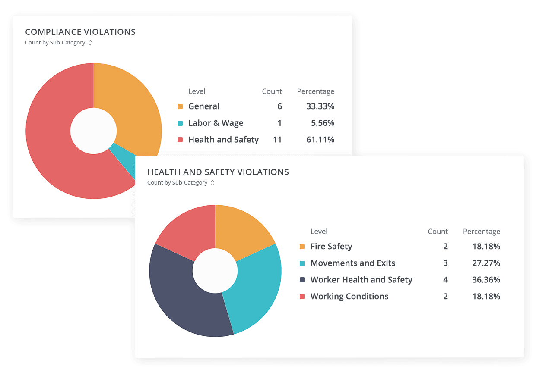The height and width of the screenshot is (388, 555).
Task: Click the count 1 for Labor & Wage
Action: tap(280, 123)
